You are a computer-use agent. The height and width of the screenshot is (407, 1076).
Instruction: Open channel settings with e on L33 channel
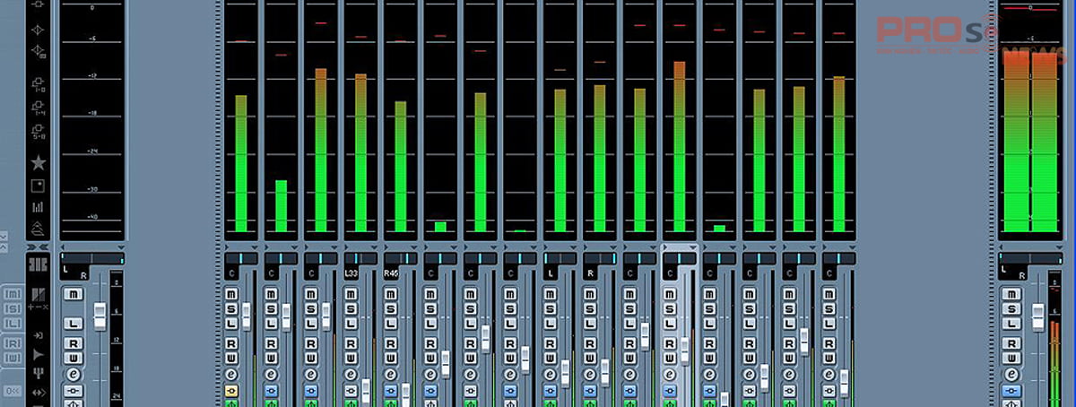pos(351,374)
